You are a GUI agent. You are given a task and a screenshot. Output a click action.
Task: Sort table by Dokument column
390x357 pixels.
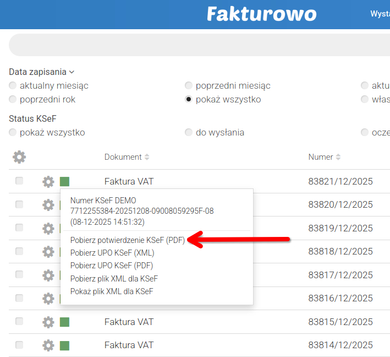(127, 157)
